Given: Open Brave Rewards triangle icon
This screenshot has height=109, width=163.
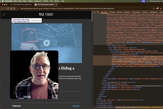Looking at the screenshot, I should coord(161,8).
